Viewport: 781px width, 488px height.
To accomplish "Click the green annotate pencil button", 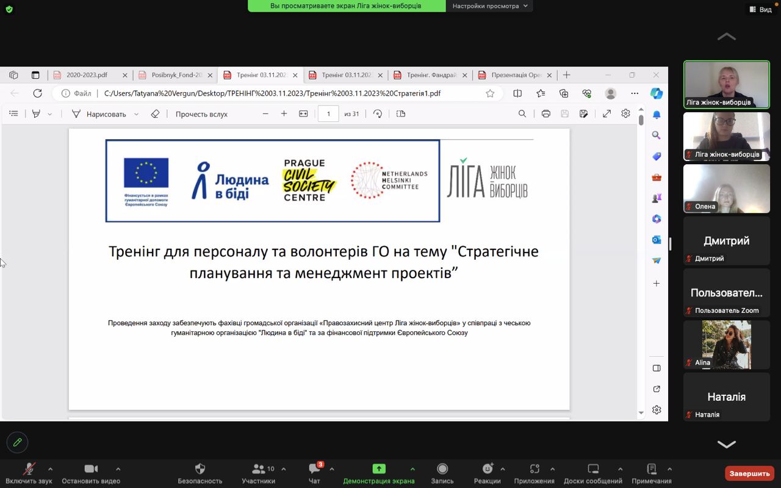I will click(17, 442).
